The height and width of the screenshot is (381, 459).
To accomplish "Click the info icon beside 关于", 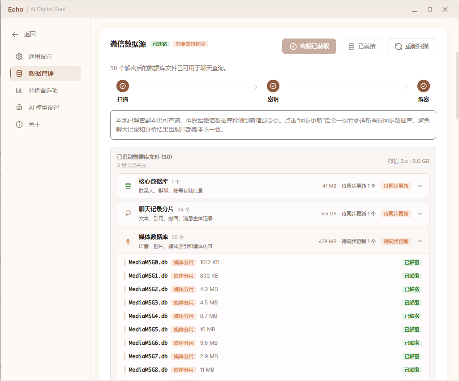I will click(19, 124).
